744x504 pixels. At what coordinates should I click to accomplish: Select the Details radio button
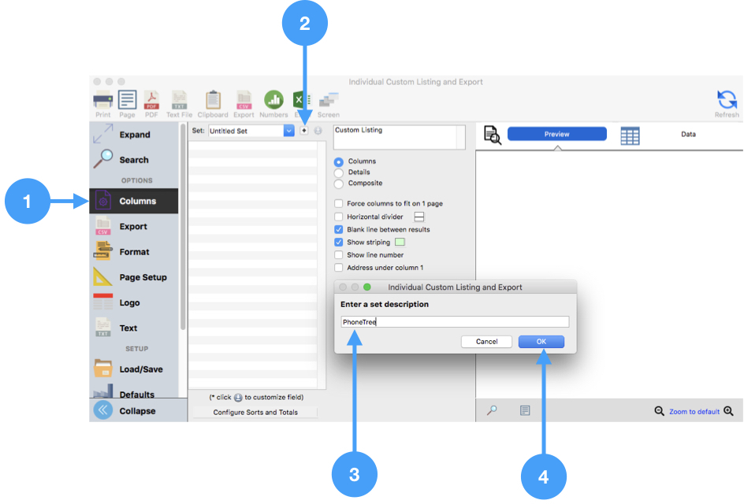click(x=339, y=172)
